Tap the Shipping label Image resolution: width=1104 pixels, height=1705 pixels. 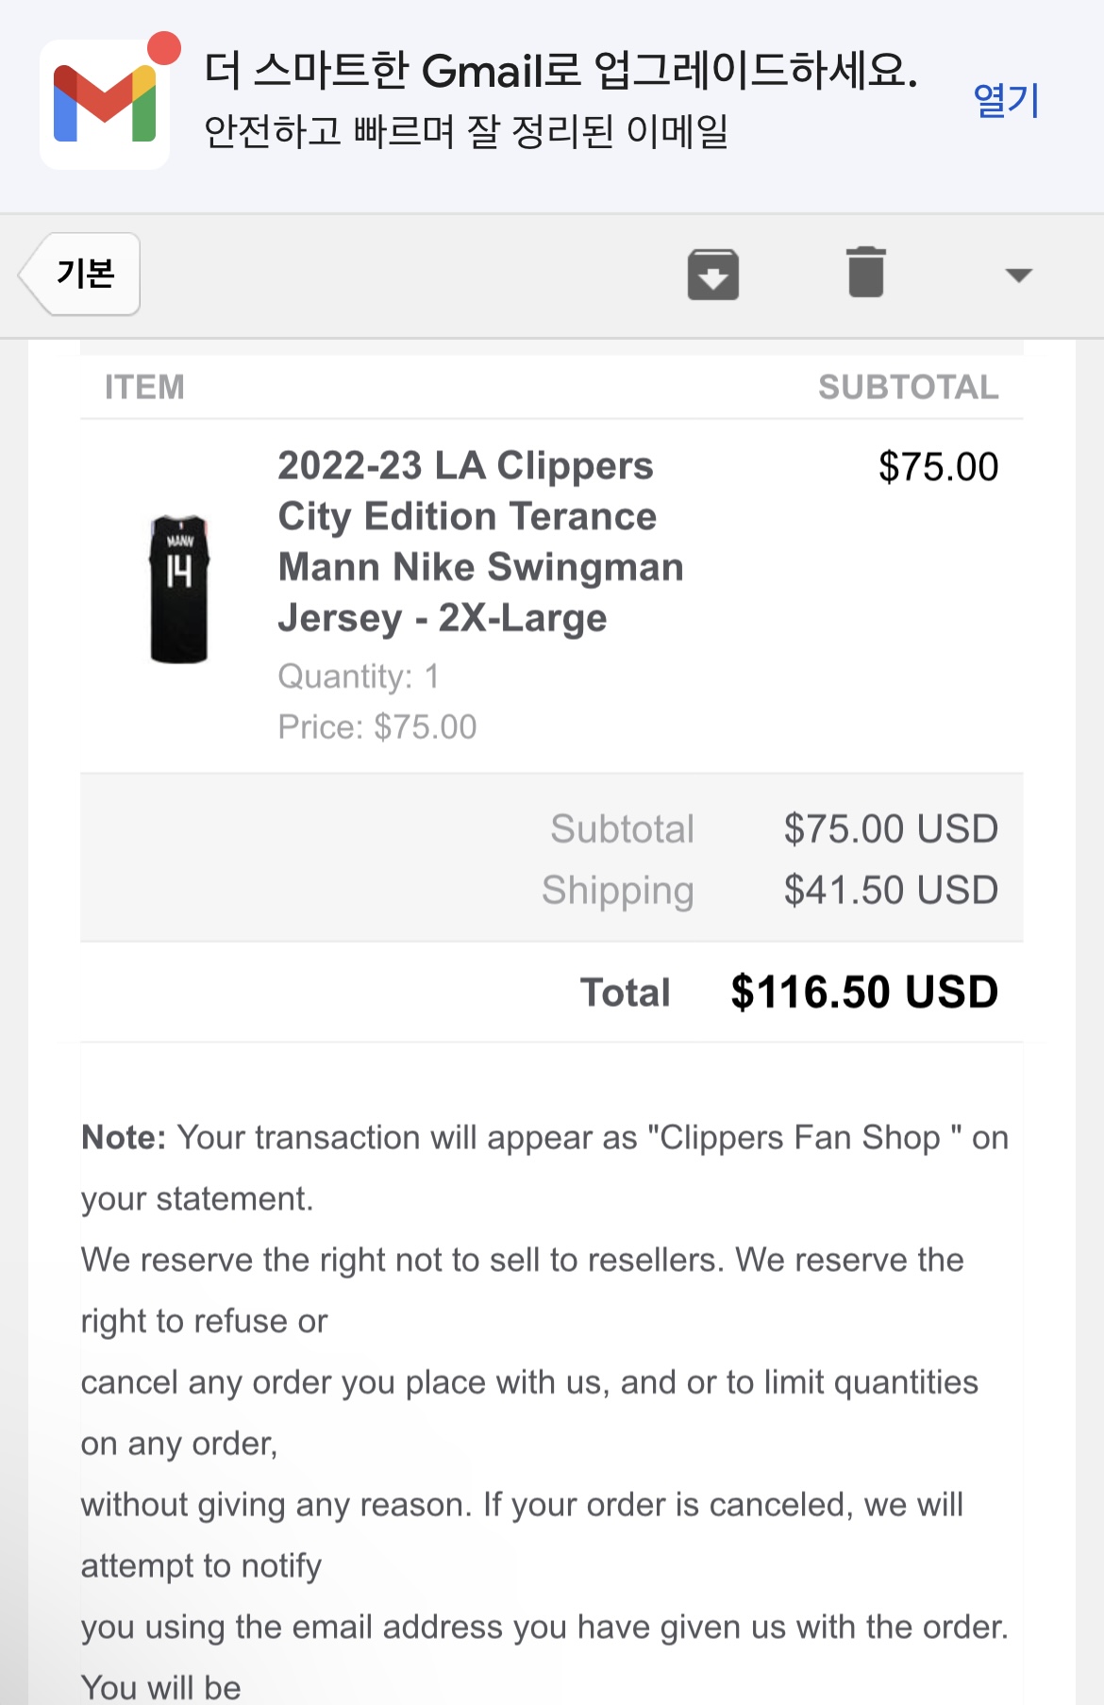618,890
